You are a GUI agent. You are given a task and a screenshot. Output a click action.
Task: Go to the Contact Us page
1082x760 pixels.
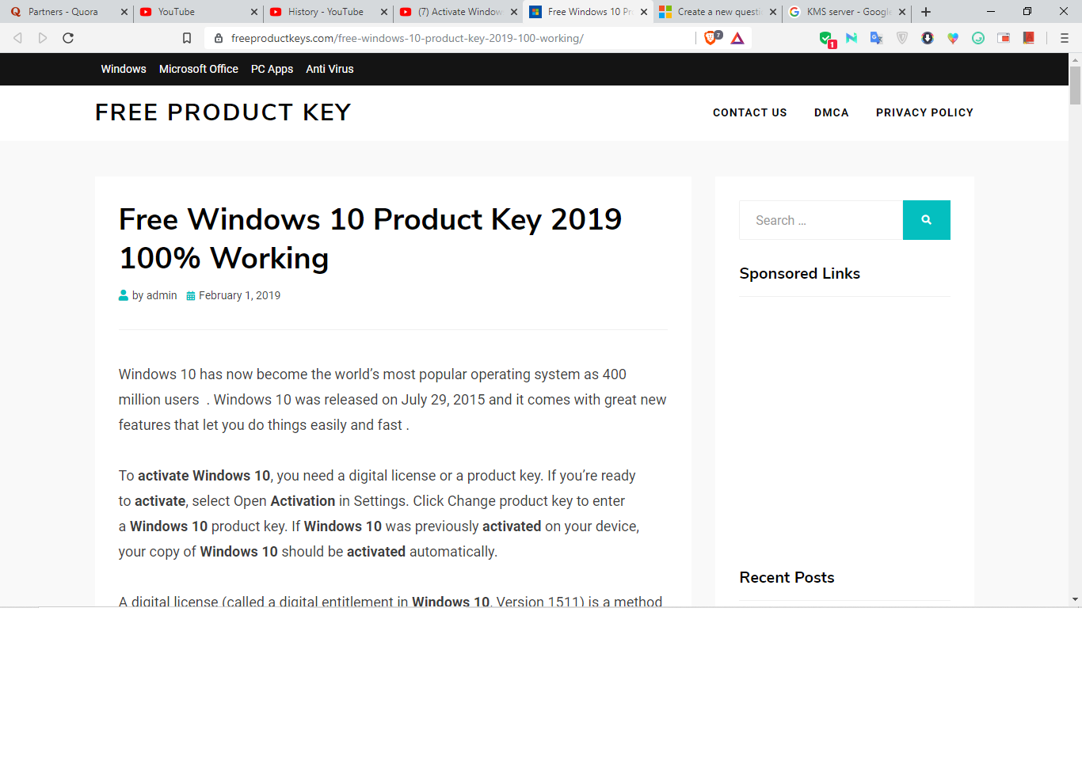[750, 112]
